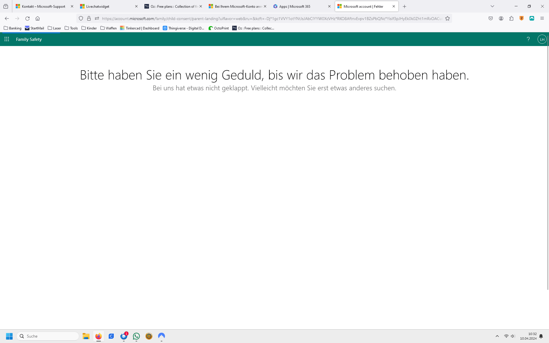
Task: Expand the Banking bookmarks folder
Action: (13, 28)
